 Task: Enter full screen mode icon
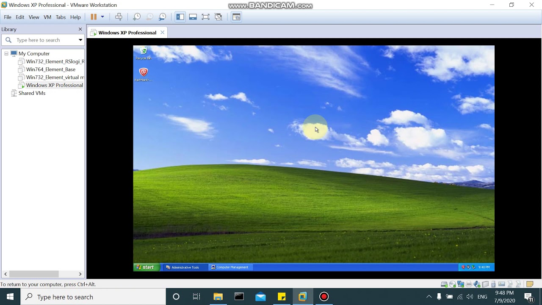click(x=206, y=17)
